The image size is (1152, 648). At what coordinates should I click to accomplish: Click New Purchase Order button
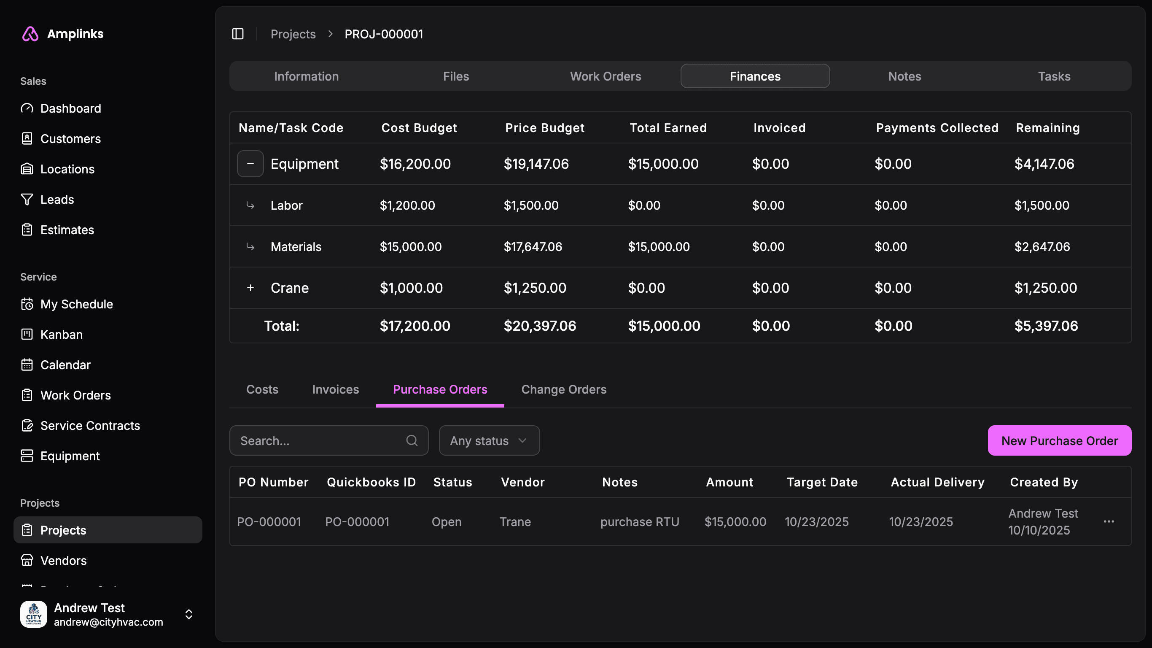tap(1059, 441)
